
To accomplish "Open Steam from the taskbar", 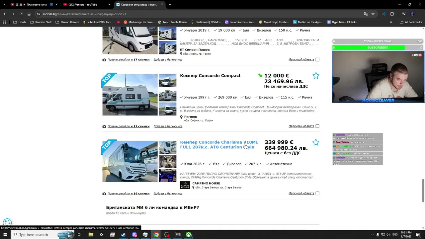I will pyautogui.click(x=123, y=235).
